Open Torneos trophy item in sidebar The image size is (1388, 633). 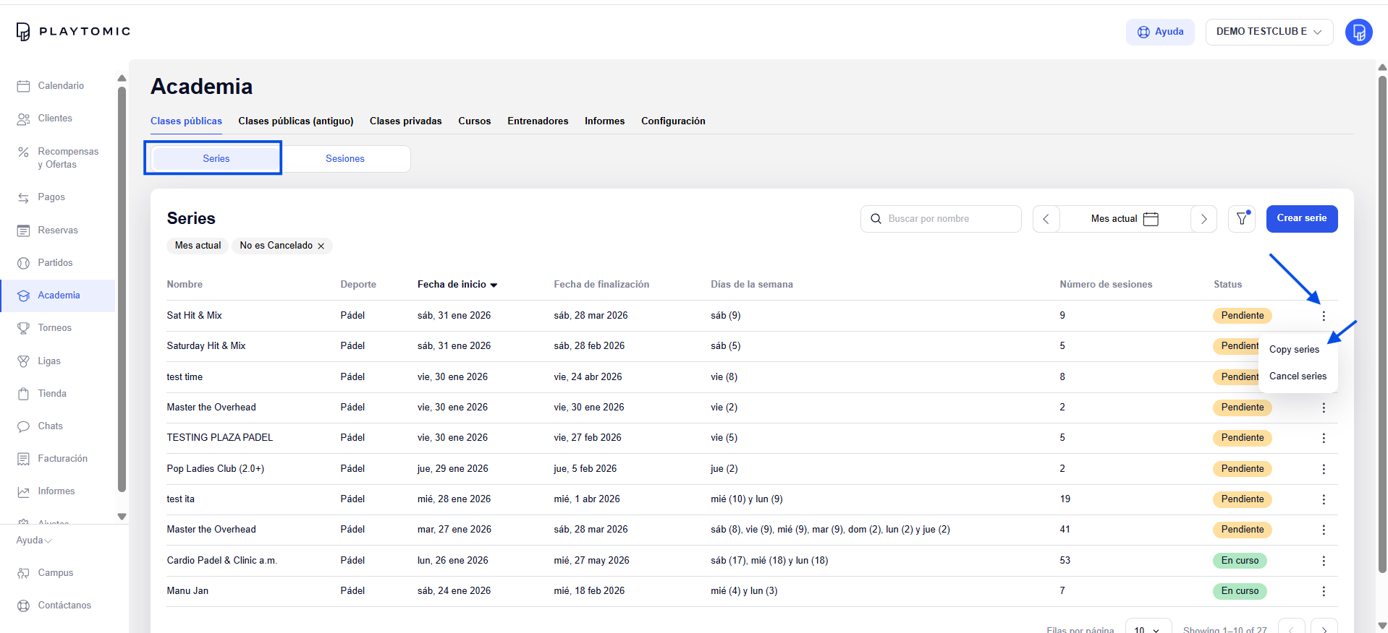(x=54, y=328)
